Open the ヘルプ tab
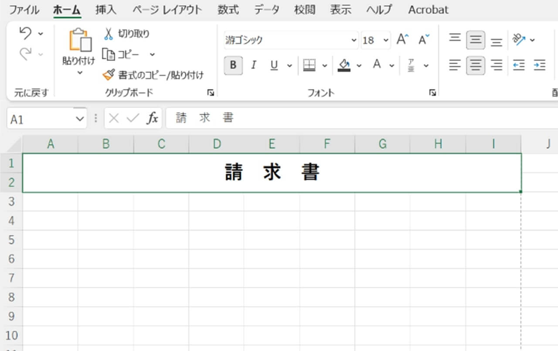Image resolution: width=558 pixels, height=351 pixels. 379,10
